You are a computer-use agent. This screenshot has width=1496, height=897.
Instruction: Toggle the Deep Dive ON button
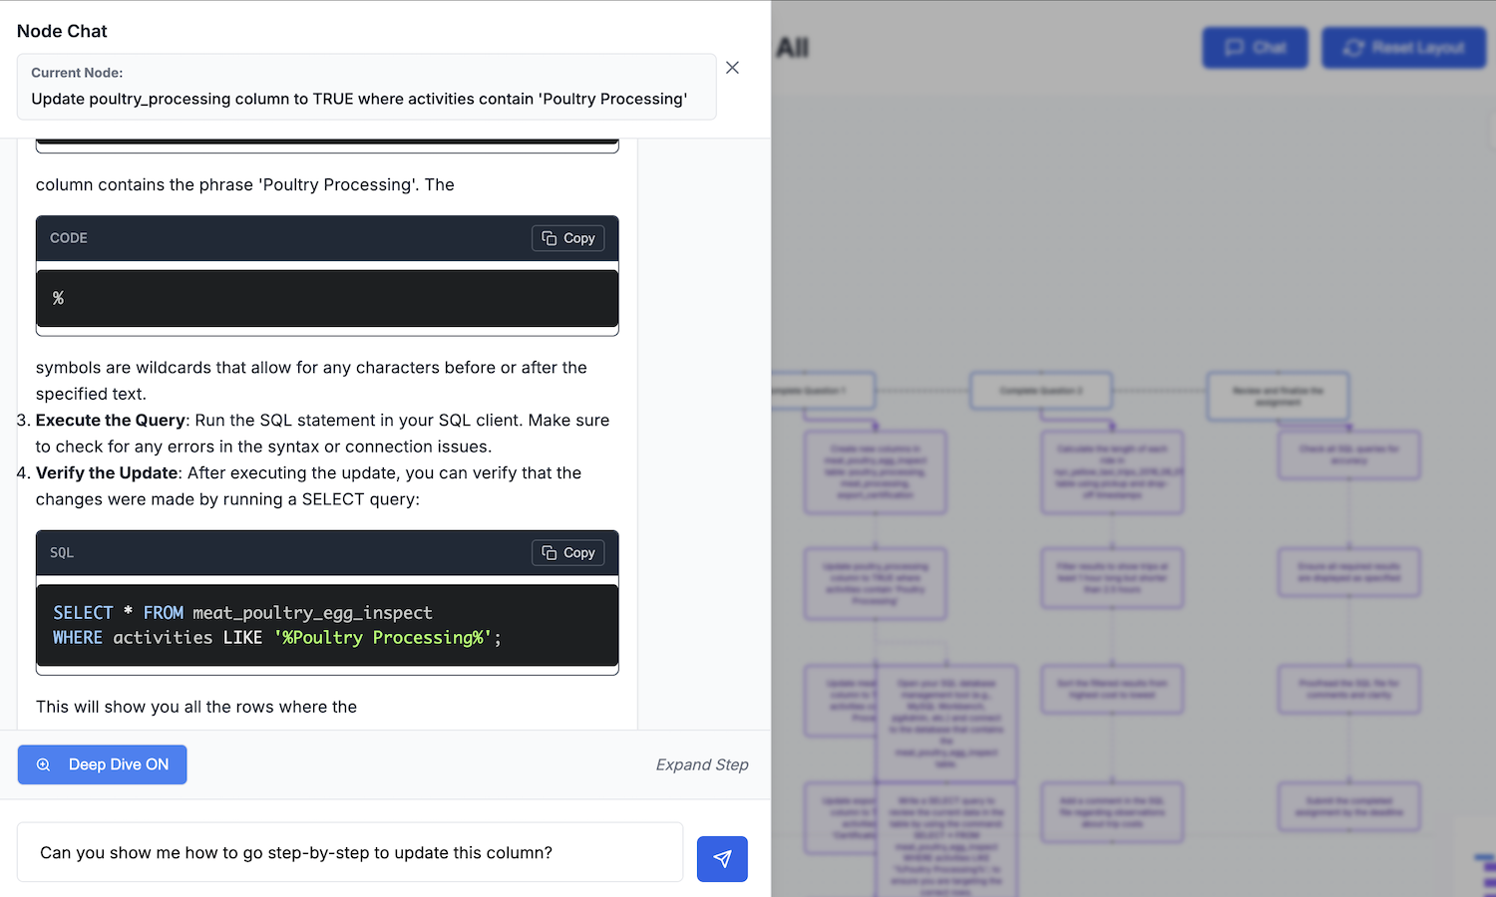pyautogui.click(x=102, y=764)
